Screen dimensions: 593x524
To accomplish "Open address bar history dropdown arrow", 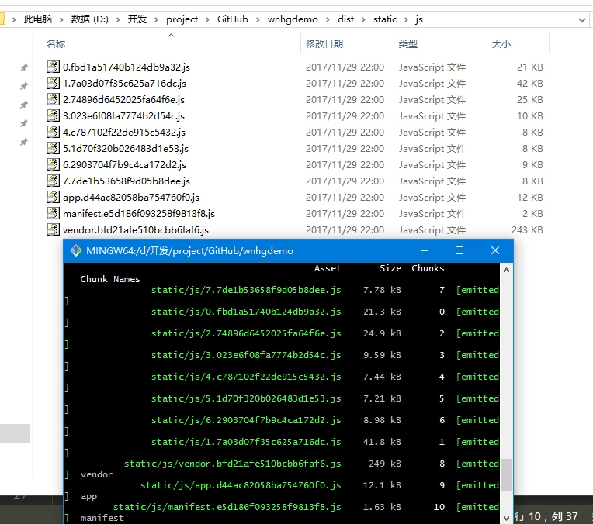I will coord(582,19).
